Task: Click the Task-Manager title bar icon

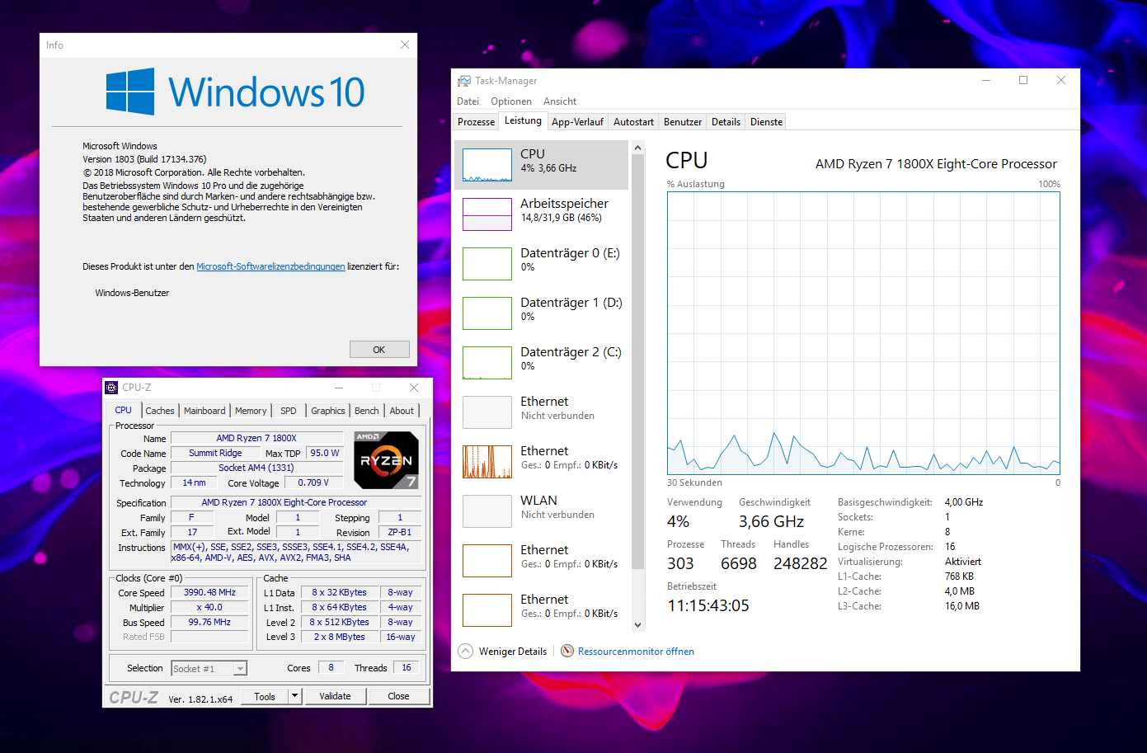Action: pos(464,81)
